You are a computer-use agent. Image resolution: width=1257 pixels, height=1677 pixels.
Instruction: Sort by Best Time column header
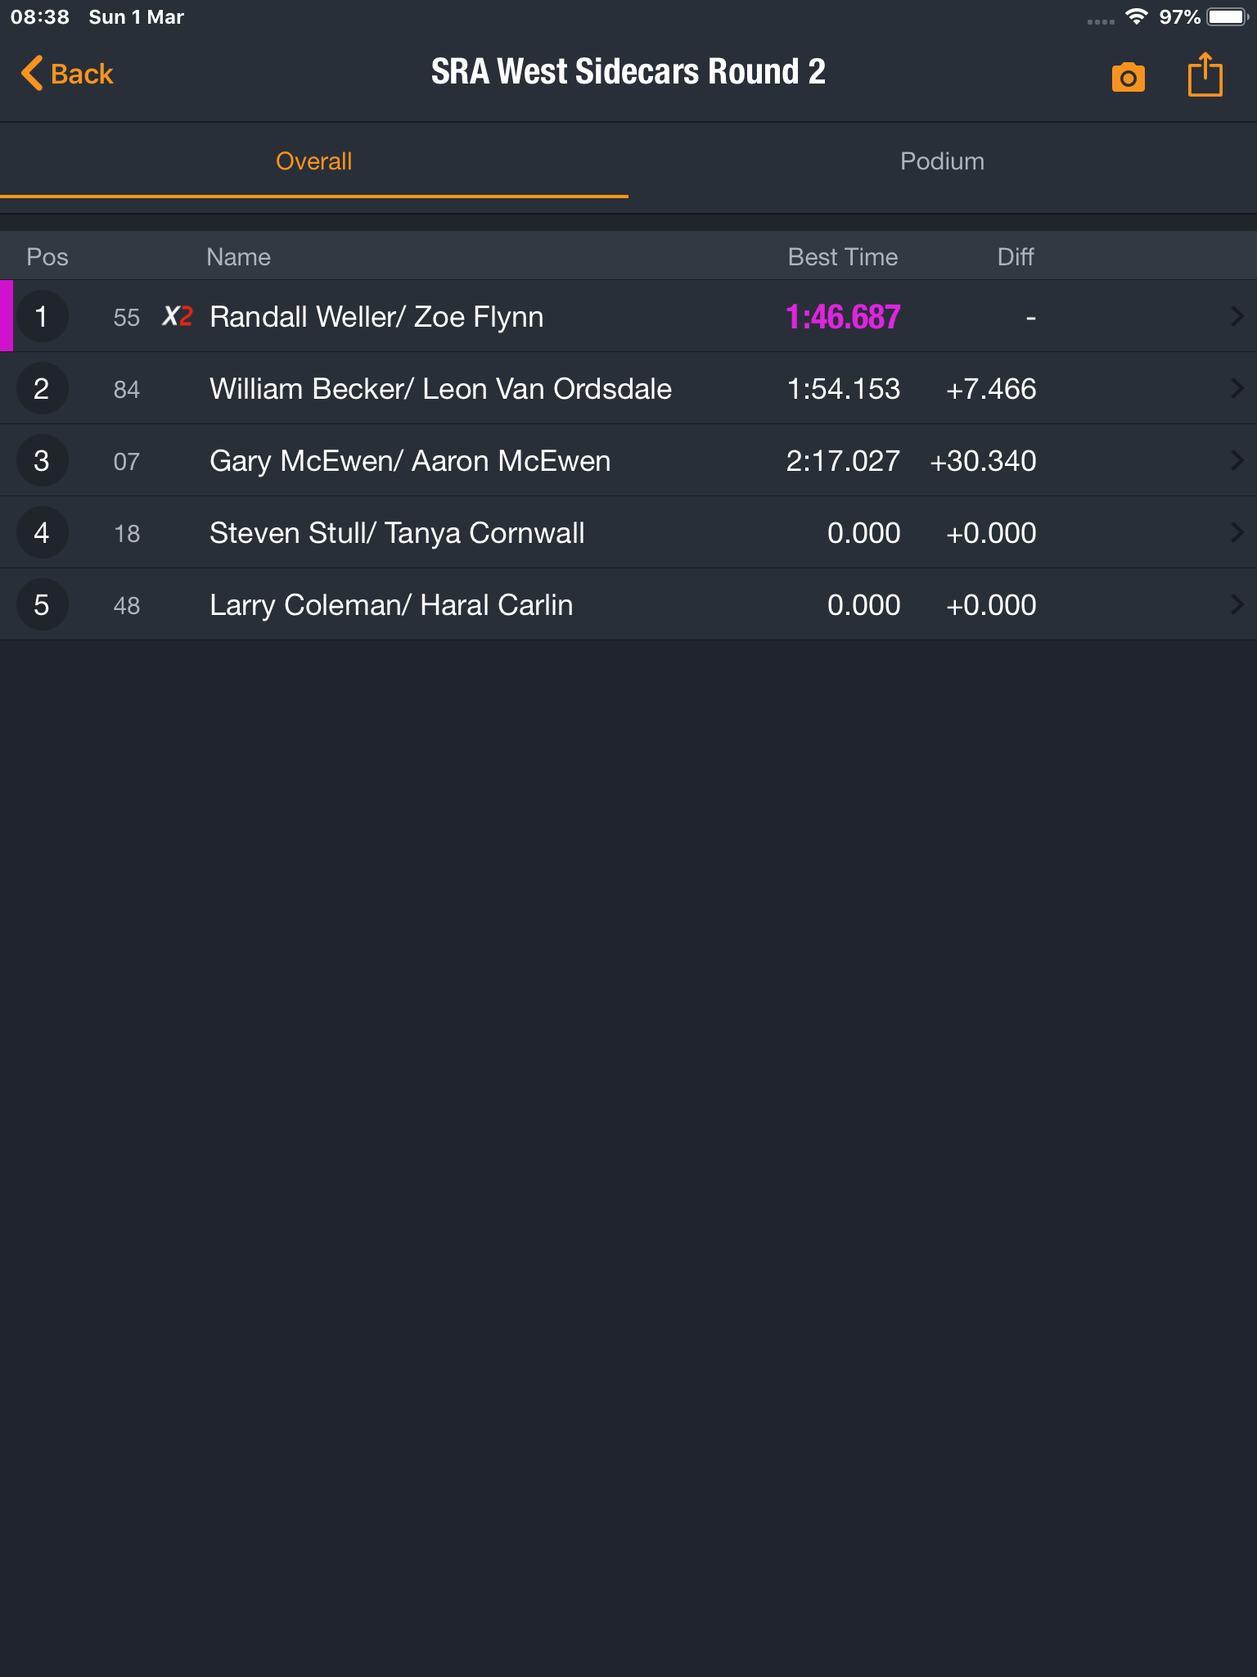843,257
